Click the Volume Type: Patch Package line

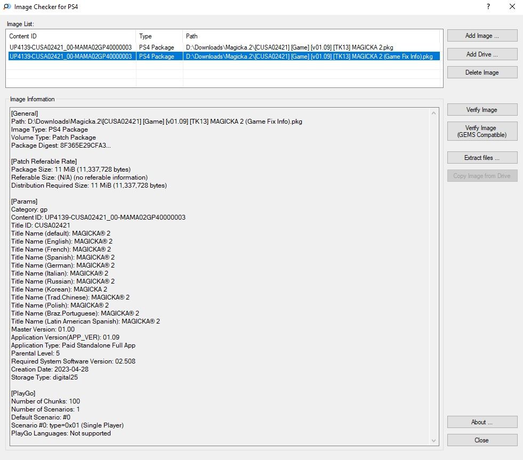[53, 138]
